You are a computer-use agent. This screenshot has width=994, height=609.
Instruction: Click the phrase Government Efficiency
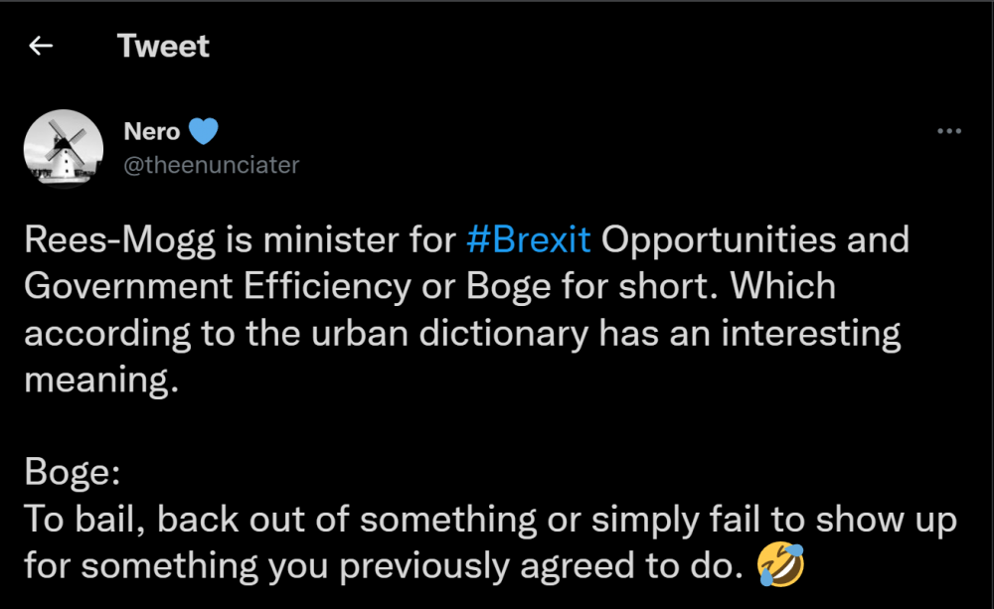pyautogui.click(x=216, y=287)
